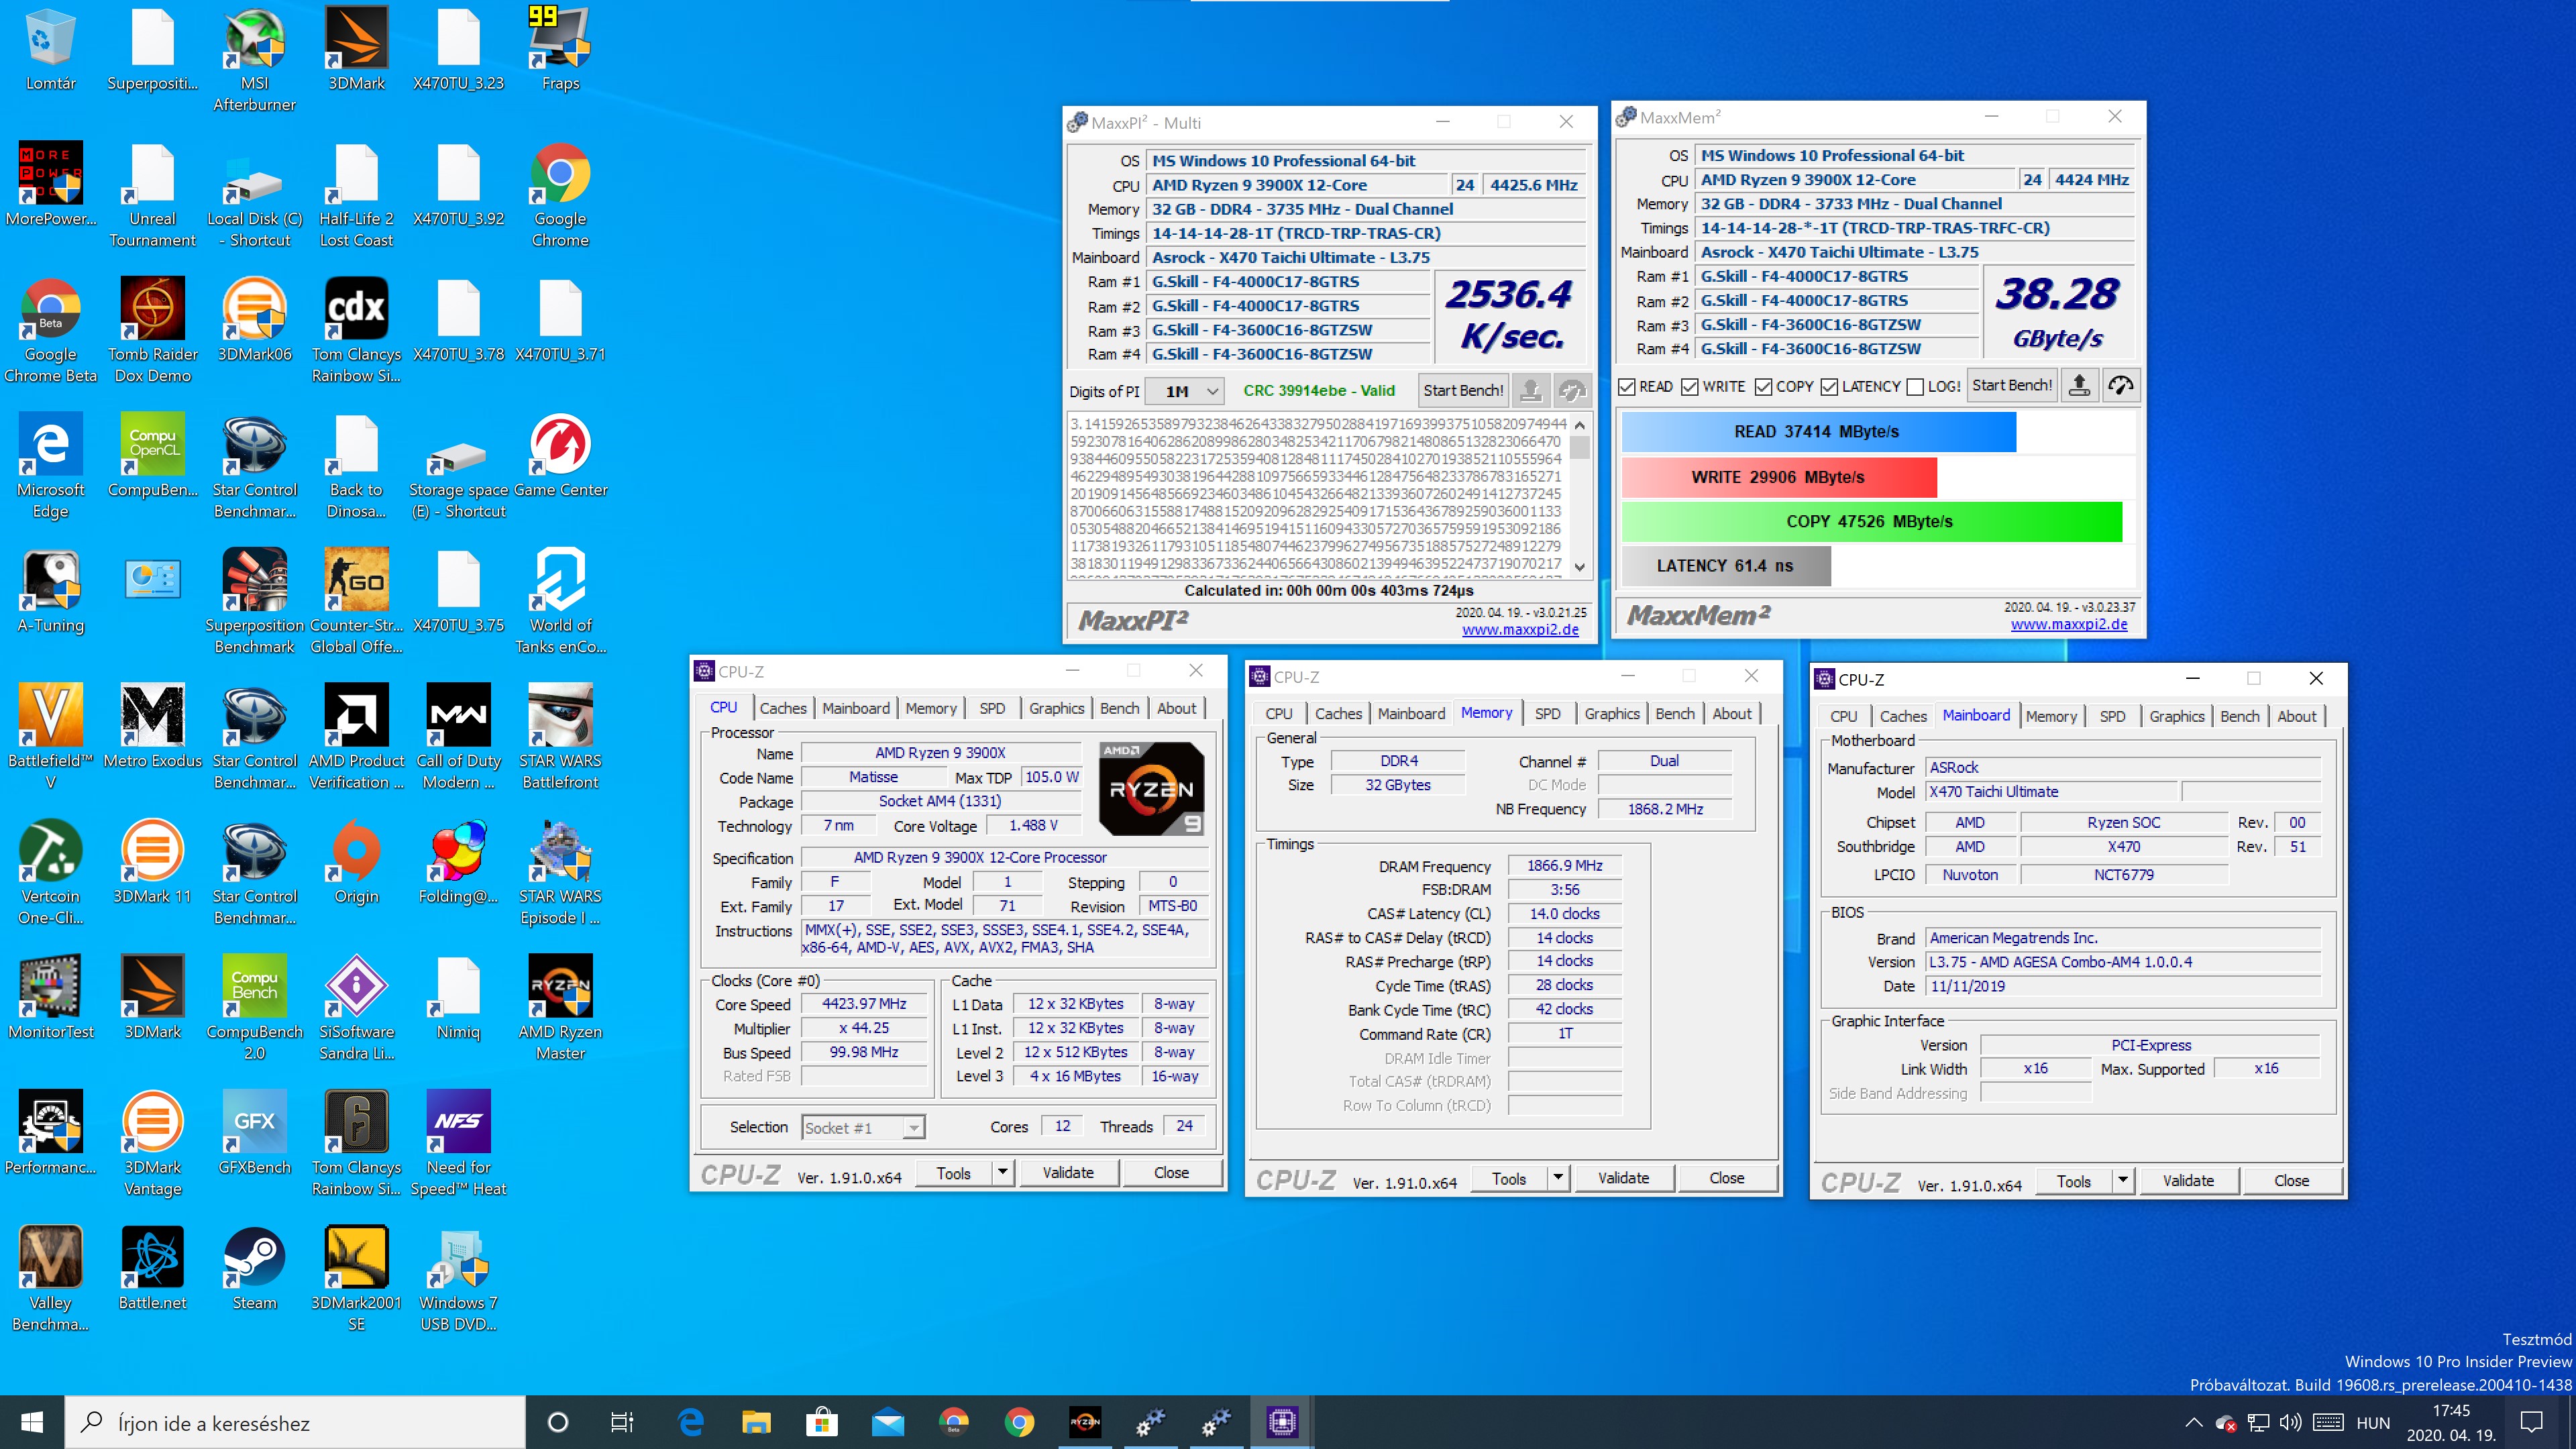The height and width of the screenshot is (1449, 2576).
Task: Open Battlefield V desktop icon
Action: click(50, 738)
